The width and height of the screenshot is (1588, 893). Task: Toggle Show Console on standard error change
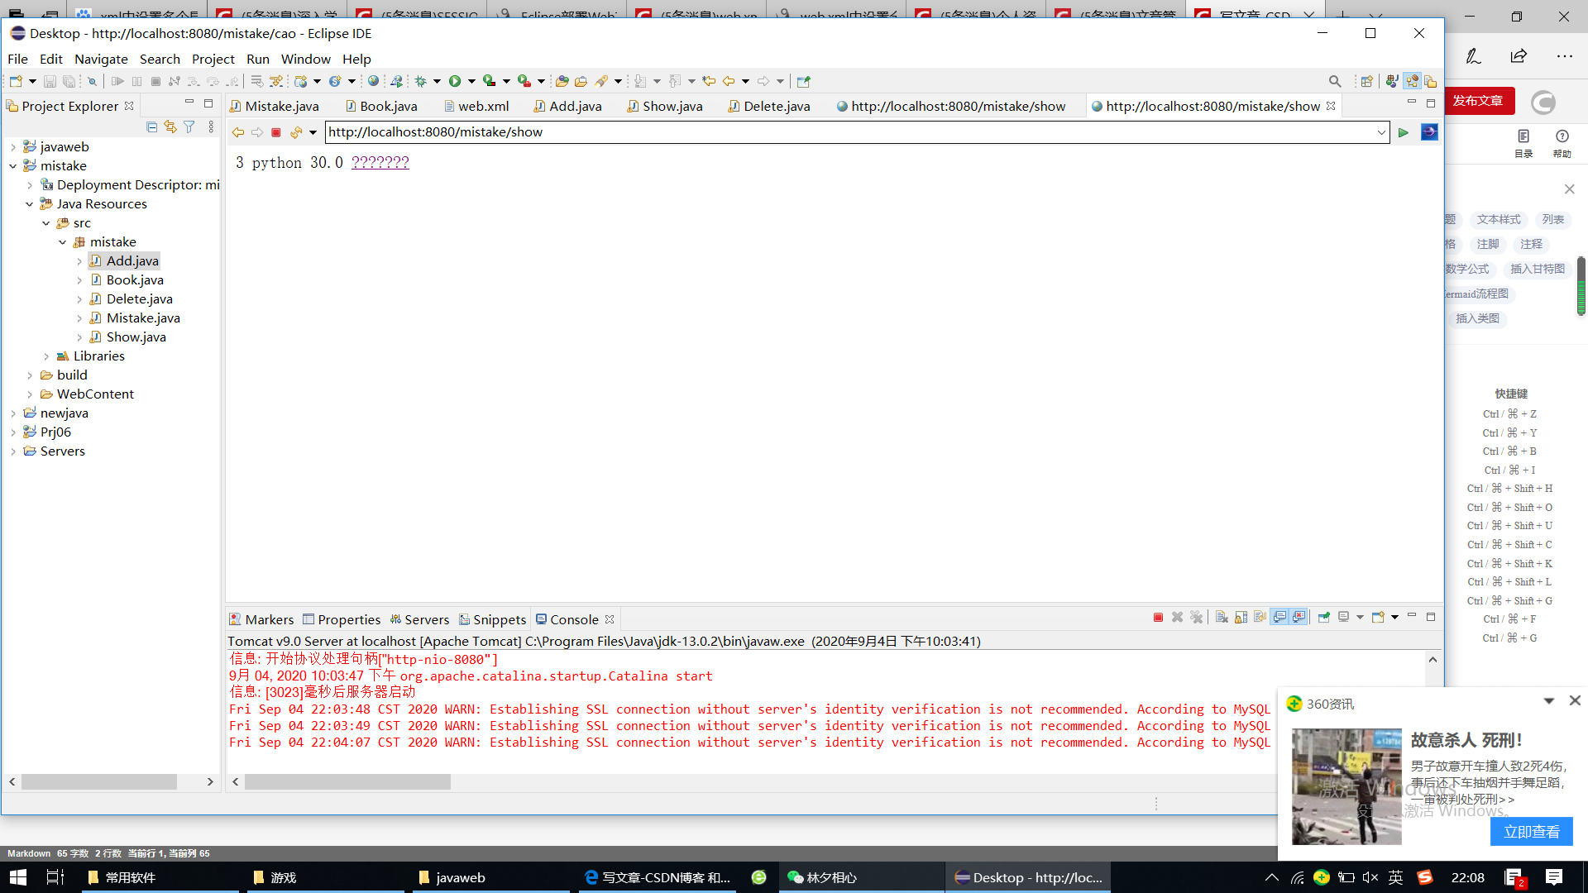pos(1299,618)
